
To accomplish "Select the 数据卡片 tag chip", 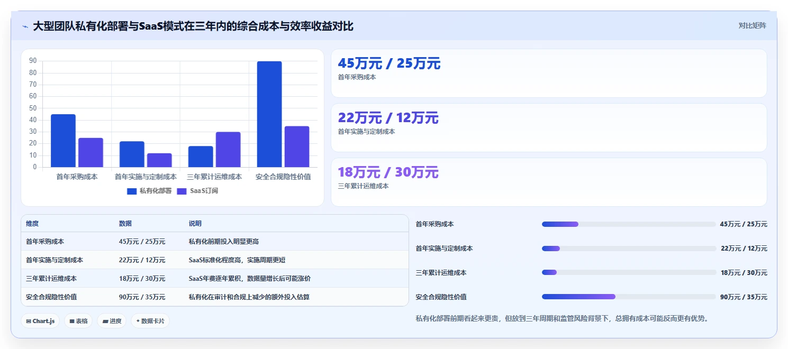I will tap(150, 321).
